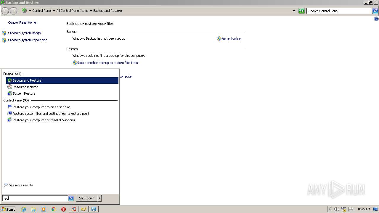Click the shield icon beside Create a system repair disc
Image resolution: width=379 pixels, height=213 pixels.
click(4, 40)
